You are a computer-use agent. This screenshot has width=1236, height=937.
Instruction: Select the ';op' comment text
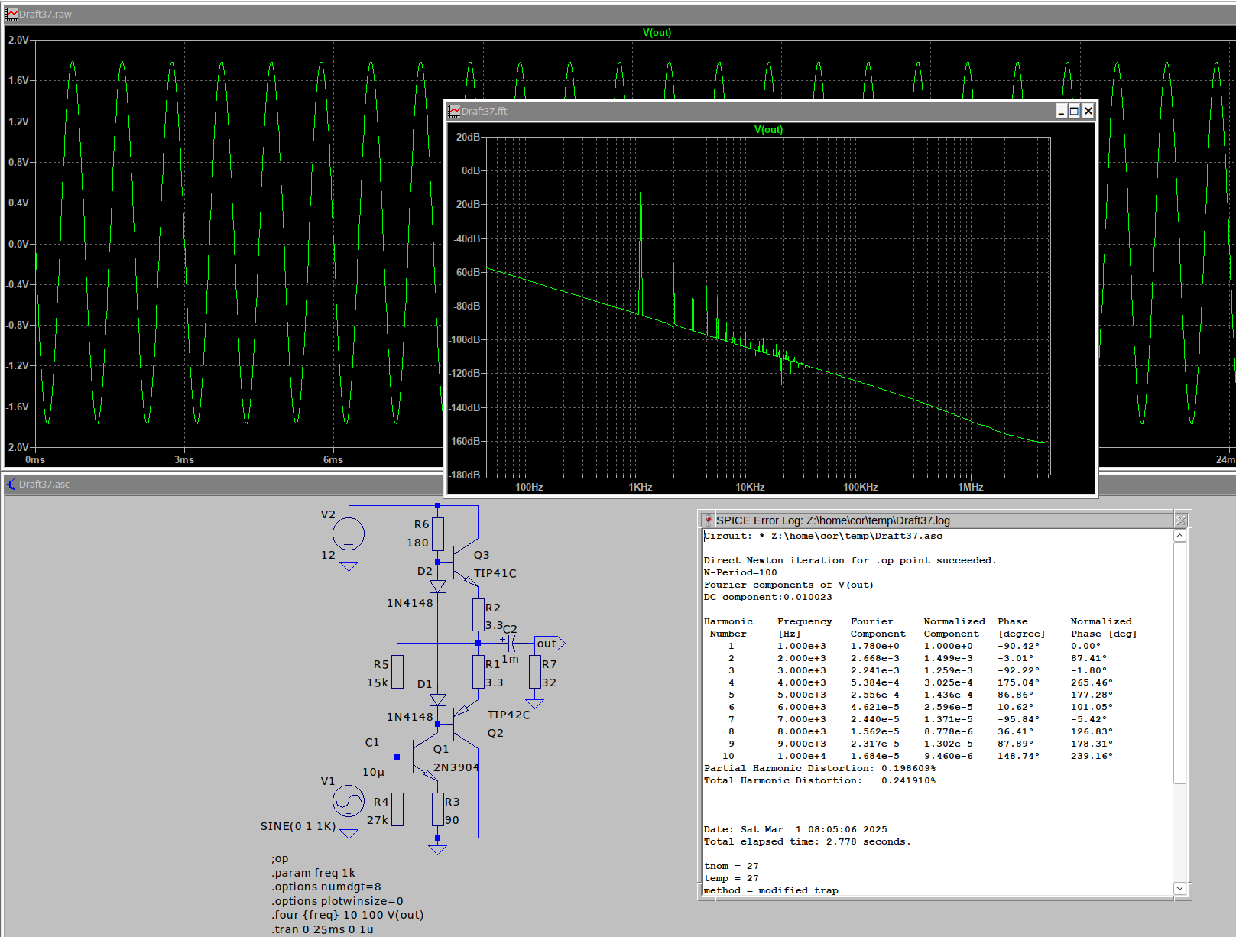tap(280, 858)
